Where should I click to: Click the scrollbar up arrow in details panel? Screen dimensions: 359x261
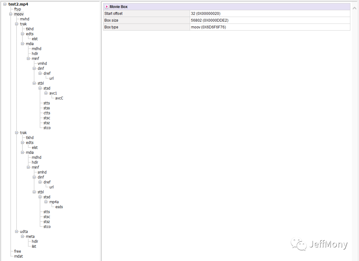coord(354,8)
